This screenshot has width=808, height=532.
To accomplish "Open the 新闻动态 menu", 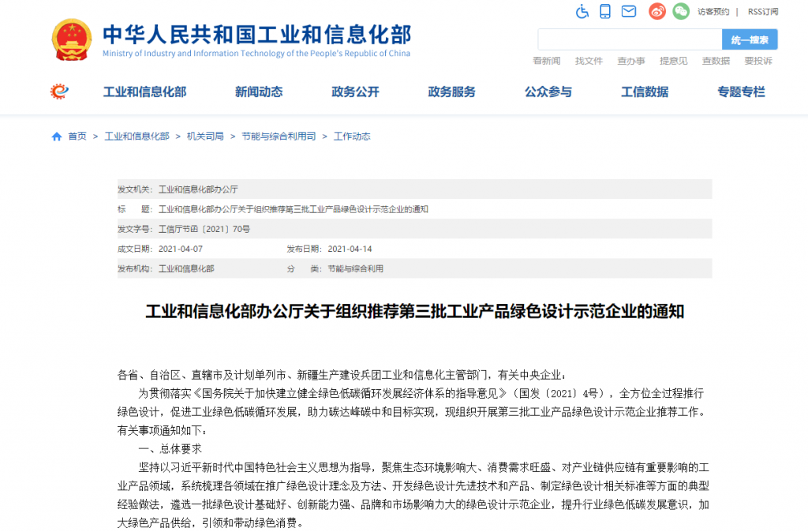I will pyautogui.click(x=258, y=92).
